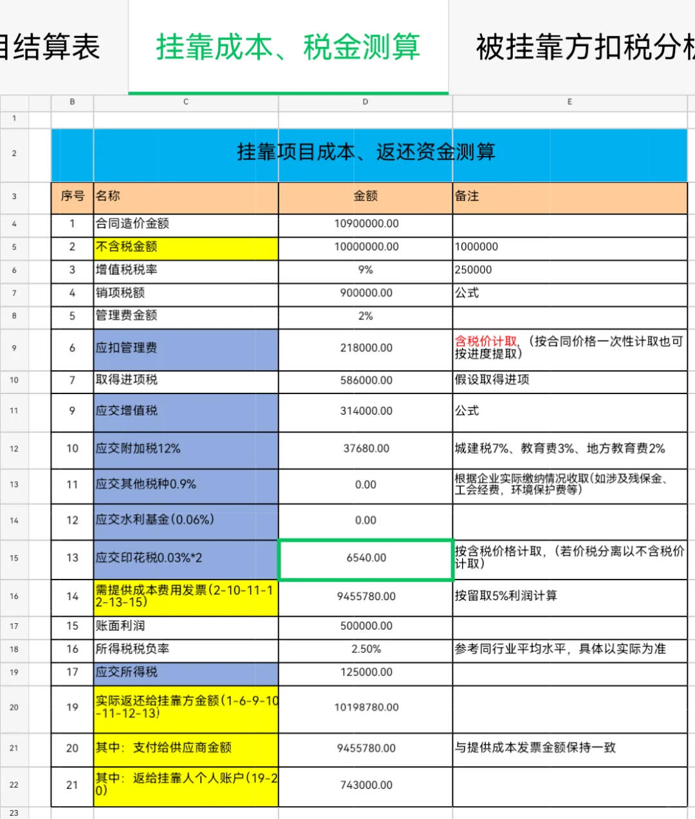This screenshot has height=819, width=695.
Task: Select the amount cell 586000.00
Action: click(x=366, y=381)
